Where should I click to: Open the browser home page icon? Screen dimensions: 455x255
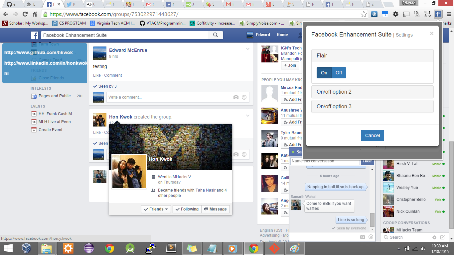[35, 14]
